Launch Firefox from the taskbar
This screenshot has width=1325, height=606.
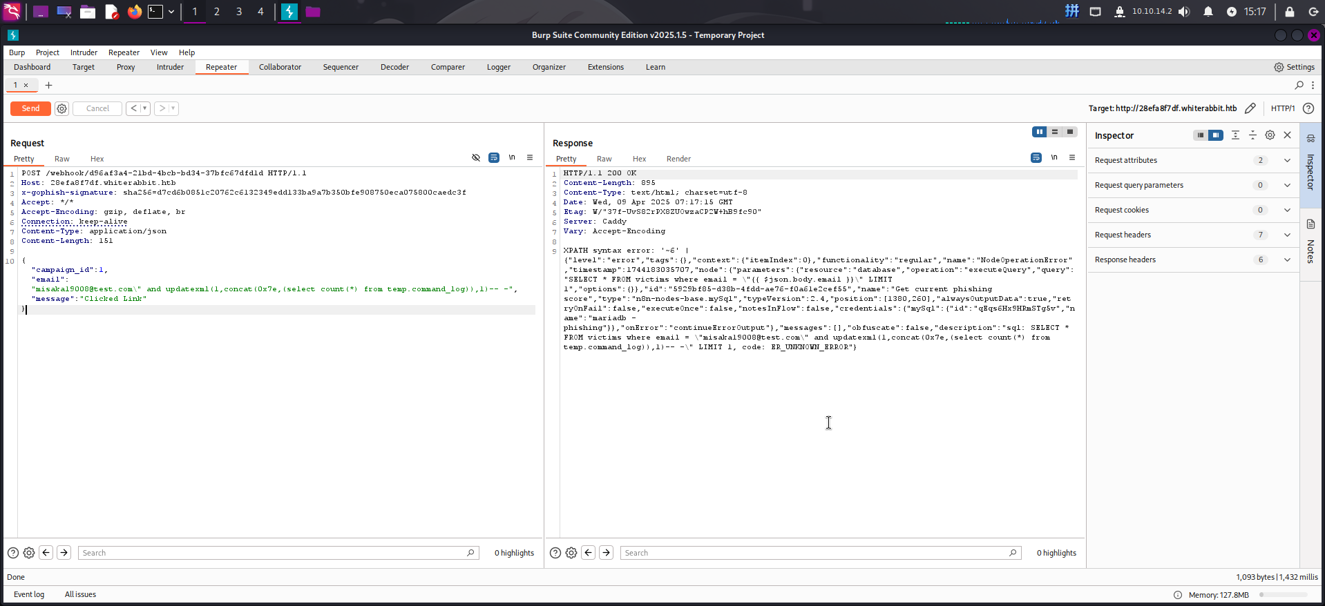pos(135,12)
